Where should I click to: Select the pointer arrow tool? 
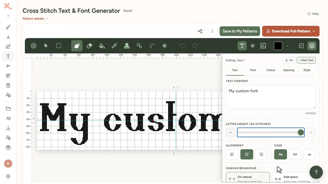coord(46,46)
